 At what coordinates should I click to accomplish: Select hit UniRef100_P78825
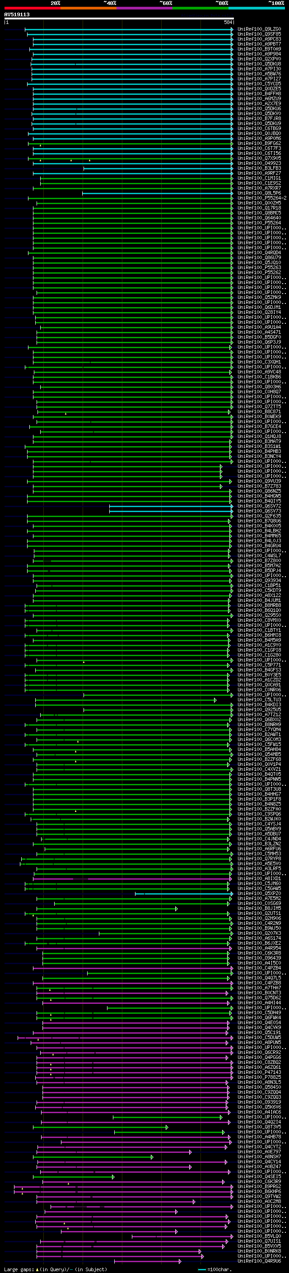(x=259, y=1077)
